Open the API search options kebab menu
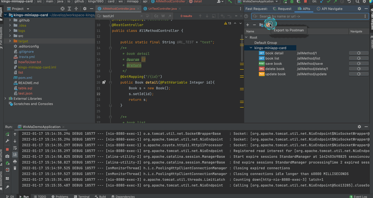The height and width of the screenshot is (198, 373). (x=365, y=16)
